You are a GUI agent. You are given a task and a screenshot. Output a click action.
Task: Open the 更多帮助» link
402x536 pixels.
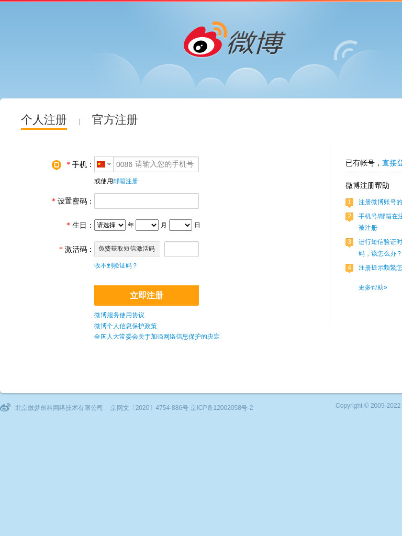click(x=373, y=287)
